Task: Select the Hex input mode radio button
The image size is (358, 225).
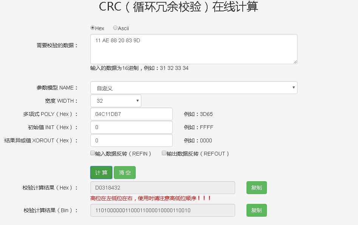Action: 93,28
